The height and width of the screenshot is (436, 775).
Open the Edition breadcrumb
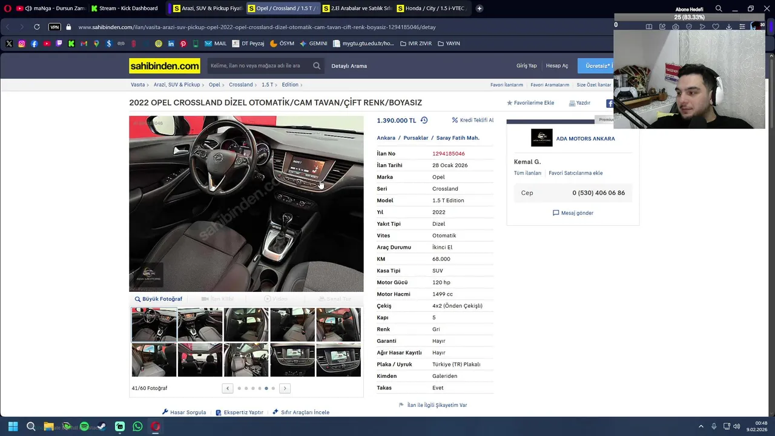click(290, 85)
